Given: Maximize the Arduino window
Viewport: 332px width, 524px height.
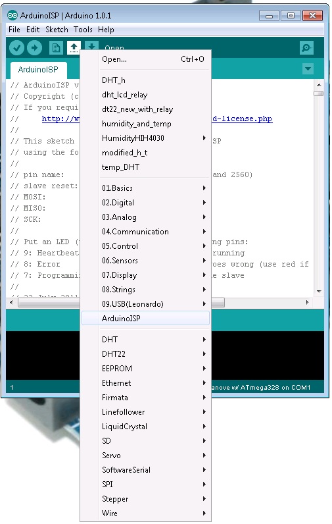Looking at the screenshot, I should click(x=291, y=15).
